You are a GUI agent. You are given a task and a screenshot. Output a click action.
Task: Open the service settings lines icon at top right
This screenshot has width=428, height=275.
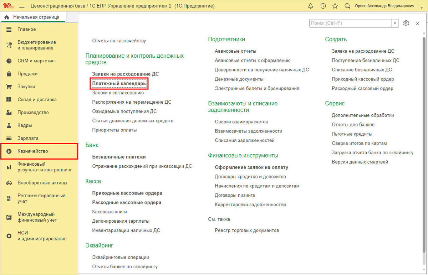click(421, 6)
